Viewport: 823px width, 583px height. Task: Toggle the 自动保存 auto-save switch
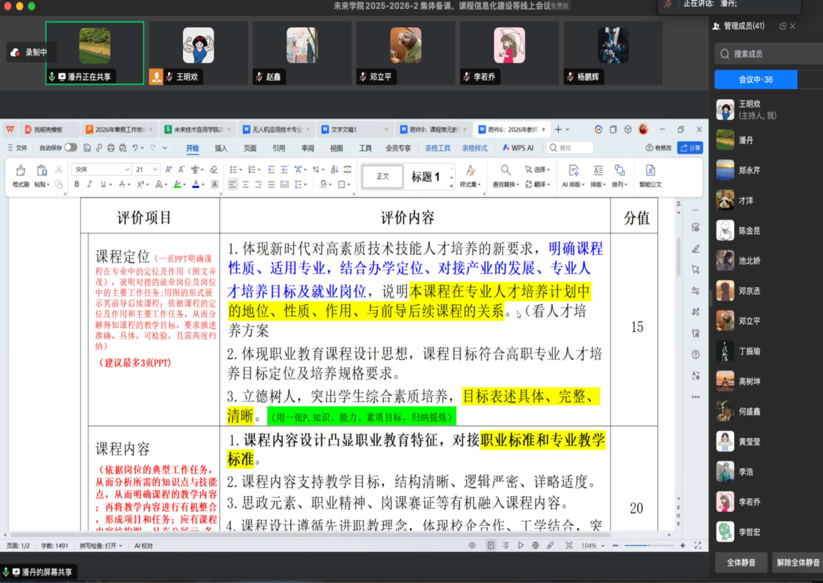pos(71,148)
